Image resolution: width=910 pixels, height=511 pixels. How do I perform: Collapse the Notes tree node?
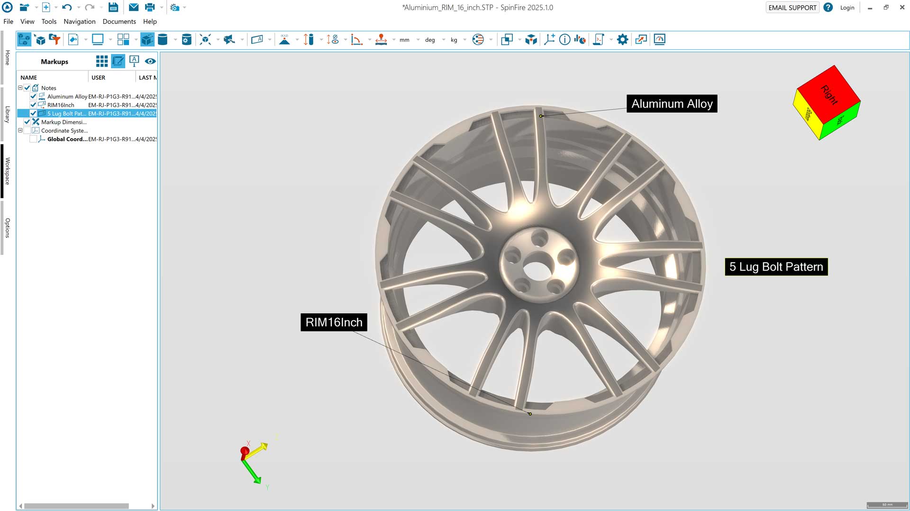pyautogui.click(x=20, y=88)
